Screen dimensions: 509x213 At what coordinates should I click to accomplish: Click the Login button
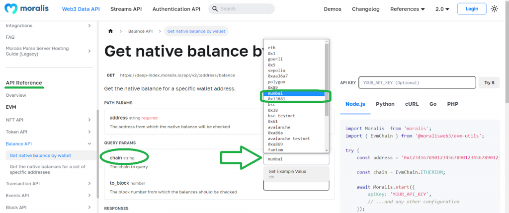pyautogui.click(x=472, y=9)
